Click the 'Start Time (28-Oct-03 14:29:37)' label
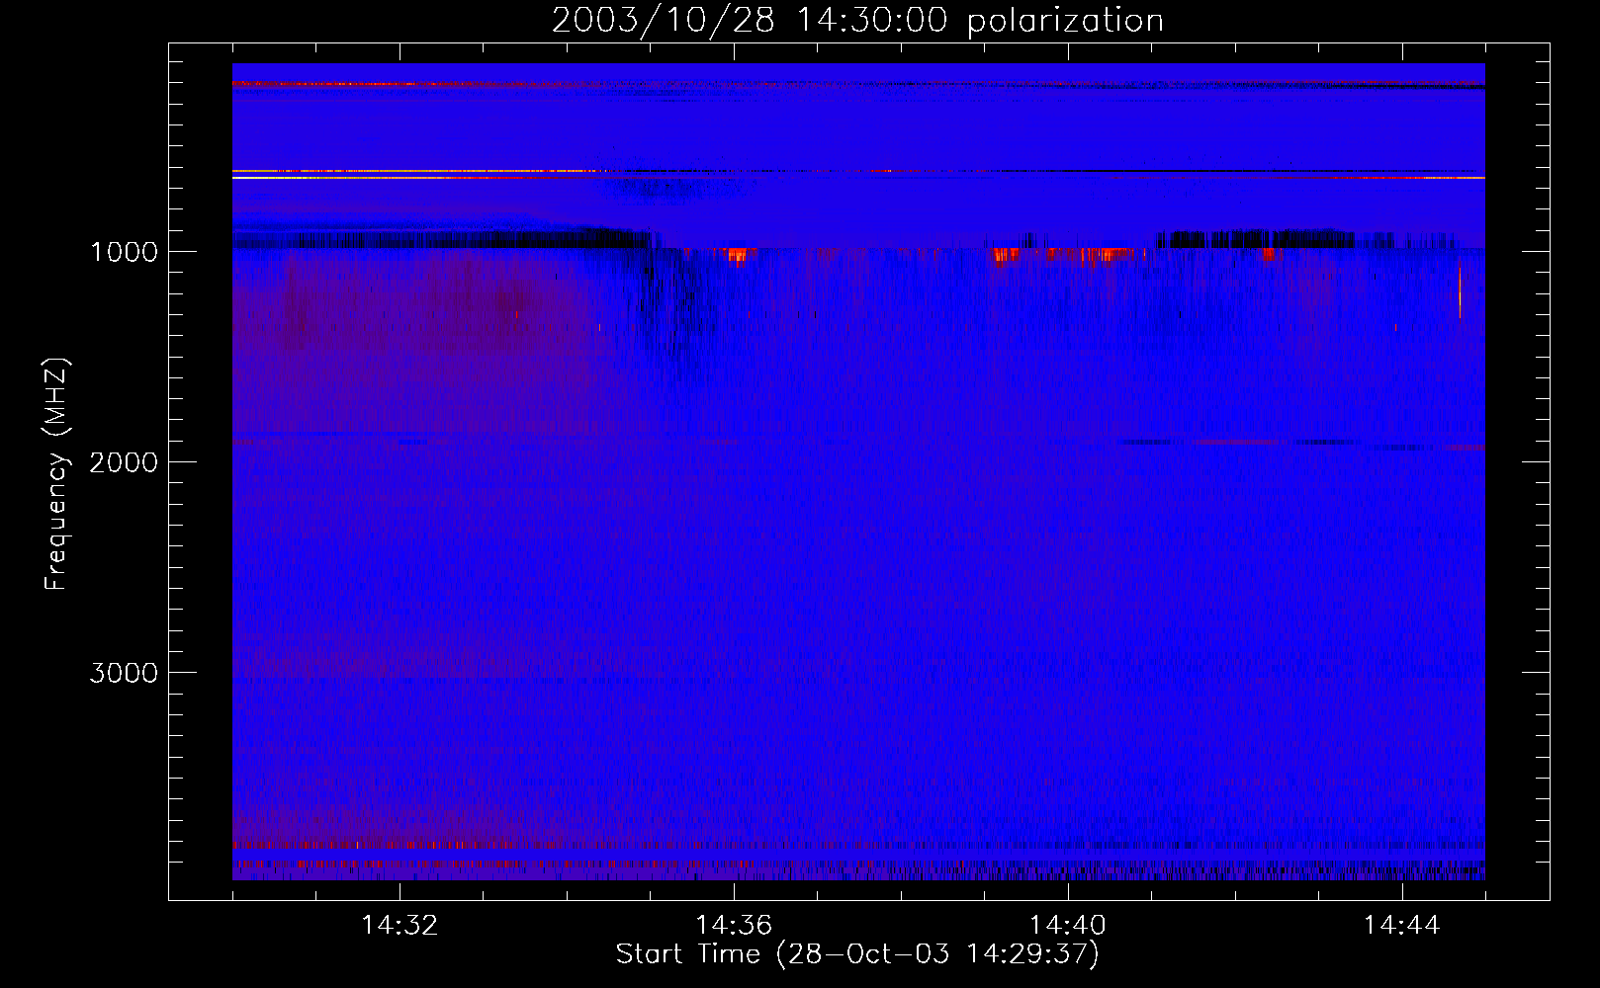Image resolution: width=1600 pixels, height=988 pixels. pos(857,954)
